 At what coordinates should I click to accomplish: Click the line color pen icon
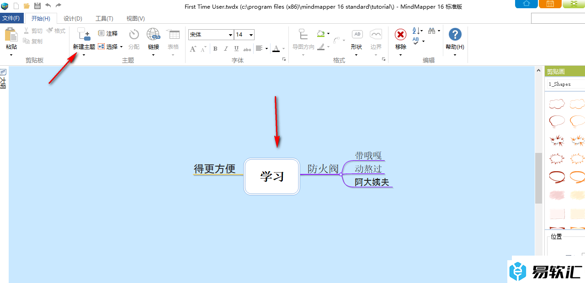pyautogui.click(x=321, y=47)
